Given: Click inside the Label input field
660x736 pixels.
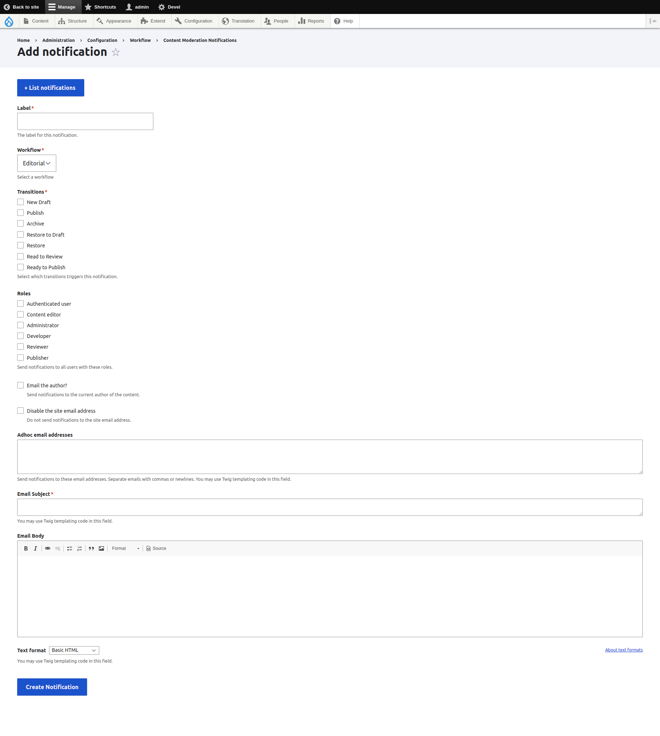Looking at the screenshot, I should point(85,121).
